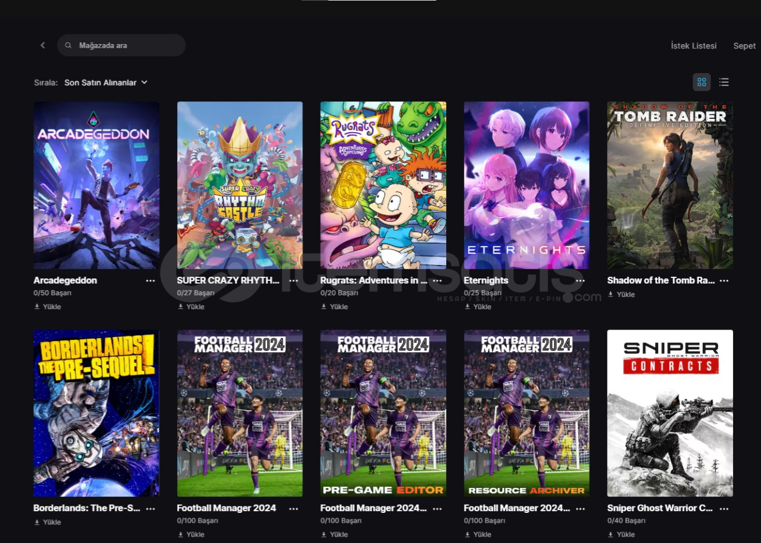Switch to list view
This screenshot has height=543, width=761.
[x=724, y=82]
